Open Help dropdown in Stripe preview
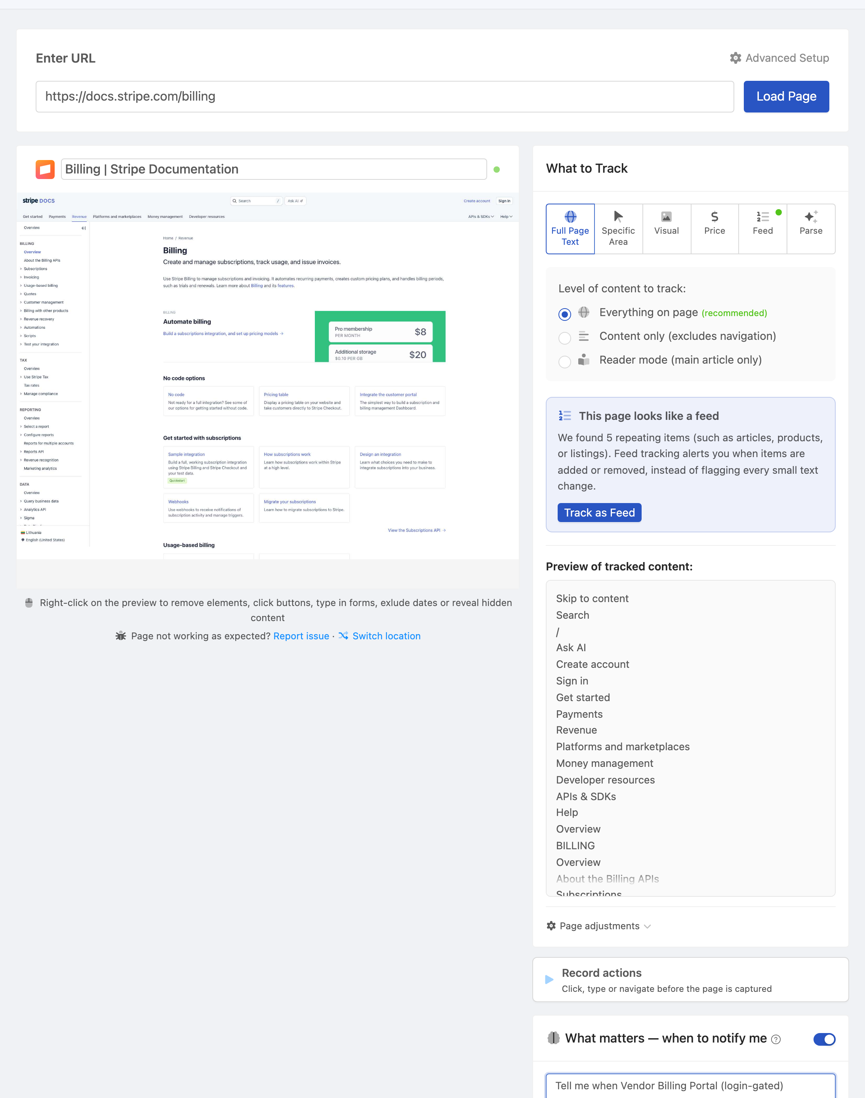This screenshot has width=865, height=1098. (x=507, y=217)
